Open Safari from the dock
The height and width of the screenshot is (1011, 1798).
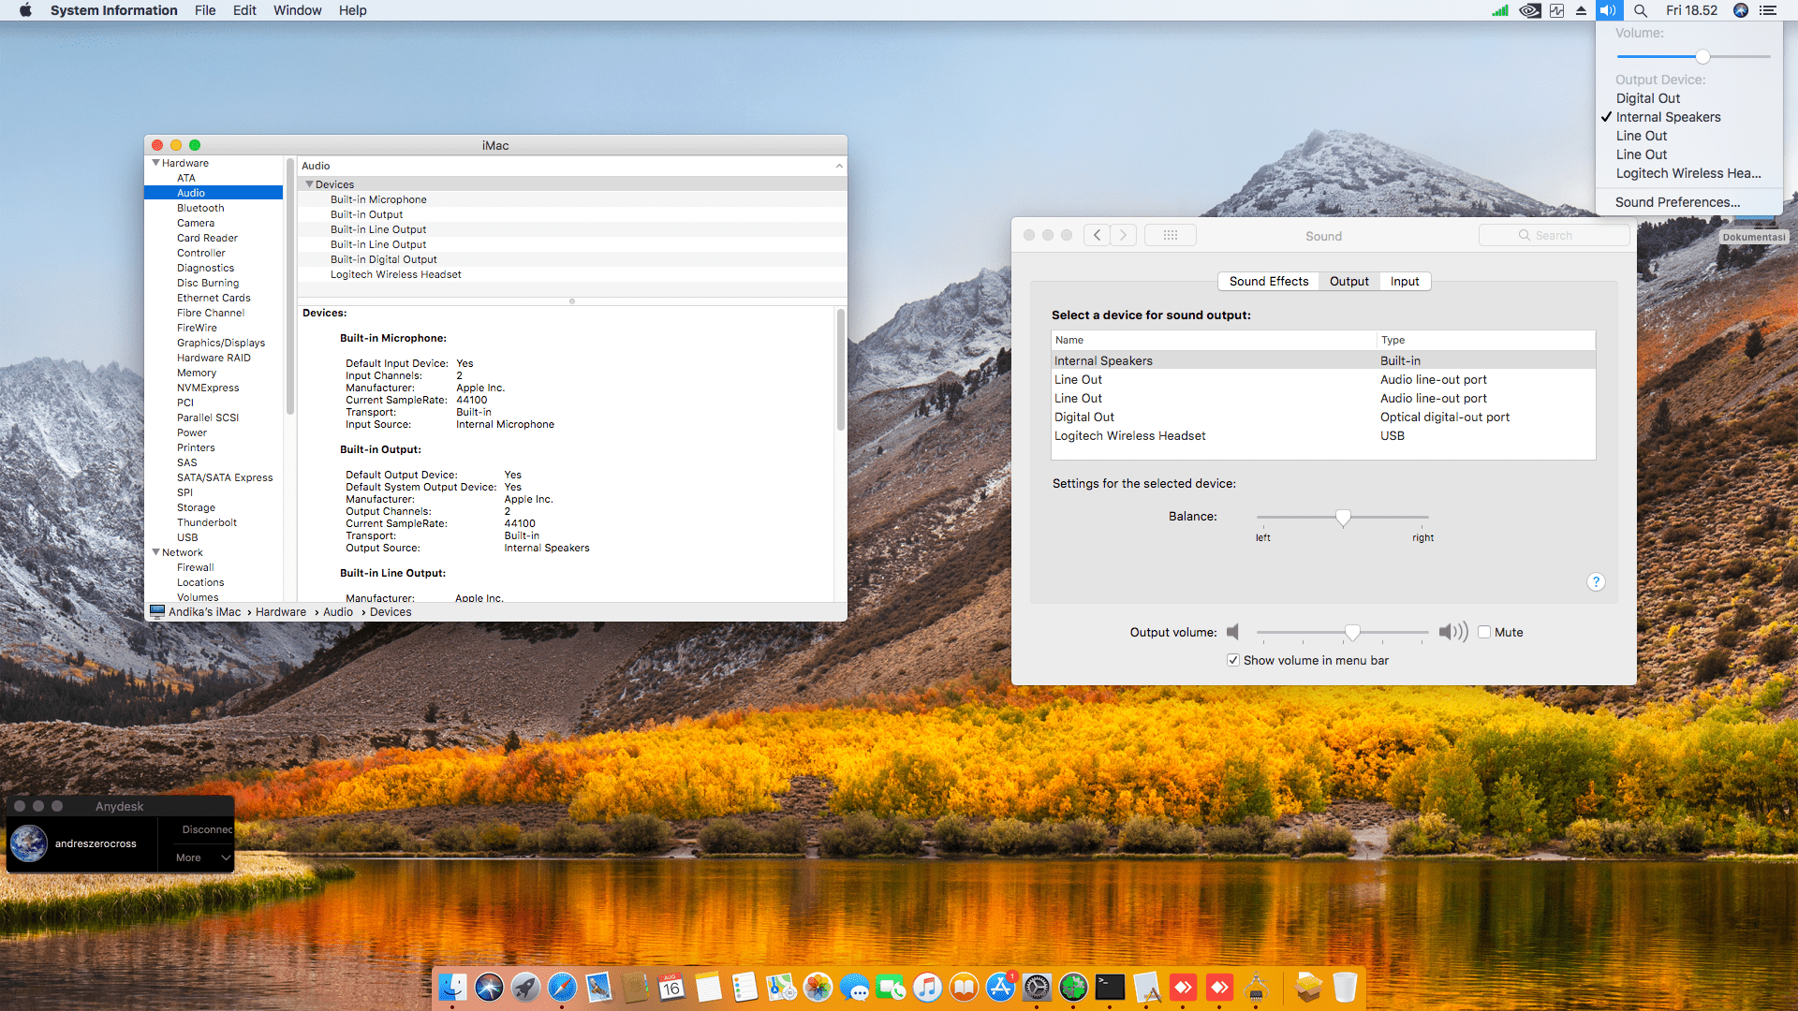tap(562, 987)
